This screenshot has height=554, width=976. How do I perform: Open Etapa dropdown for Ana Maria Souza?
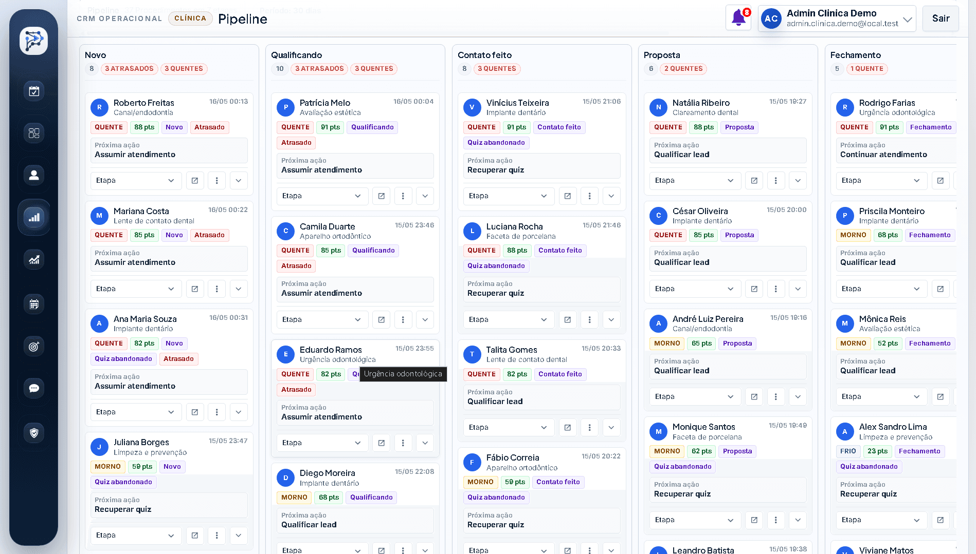click(x=136, y=412)
